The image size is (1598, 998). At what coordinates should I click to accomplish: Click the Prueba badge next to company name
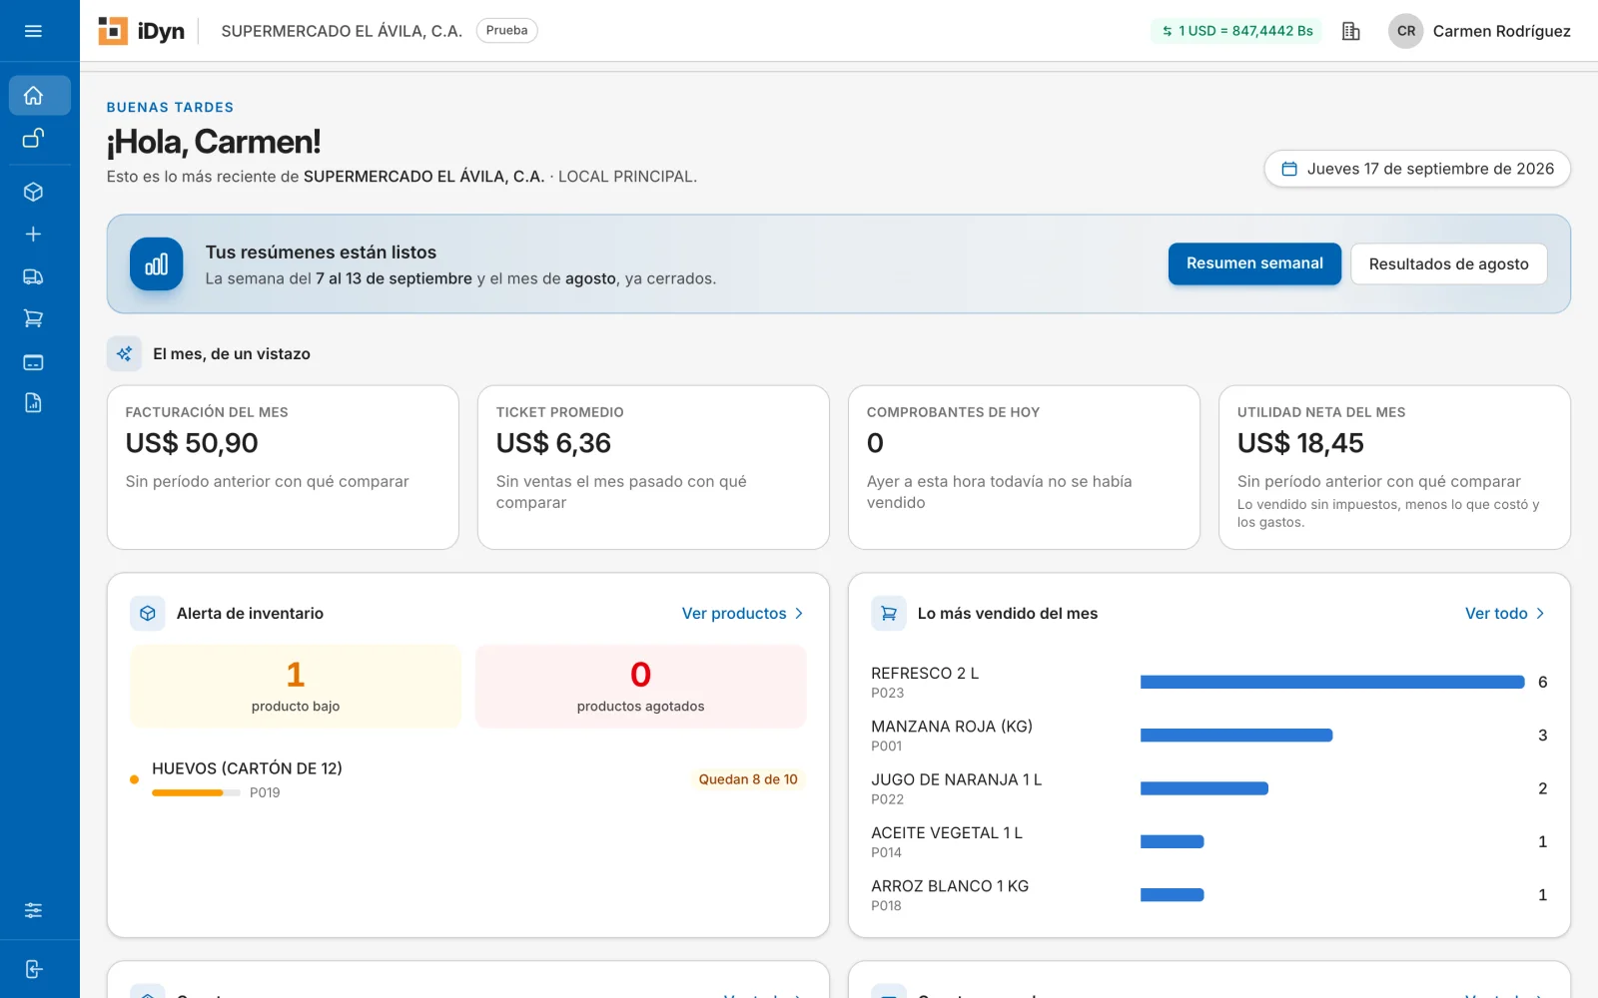[x=506, y=31]
